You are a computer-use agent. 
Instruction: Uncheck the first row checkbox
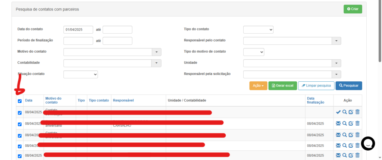point(20,113)
